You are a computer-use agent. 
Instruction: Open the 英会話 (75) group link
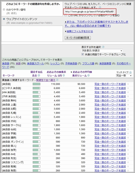6,63
